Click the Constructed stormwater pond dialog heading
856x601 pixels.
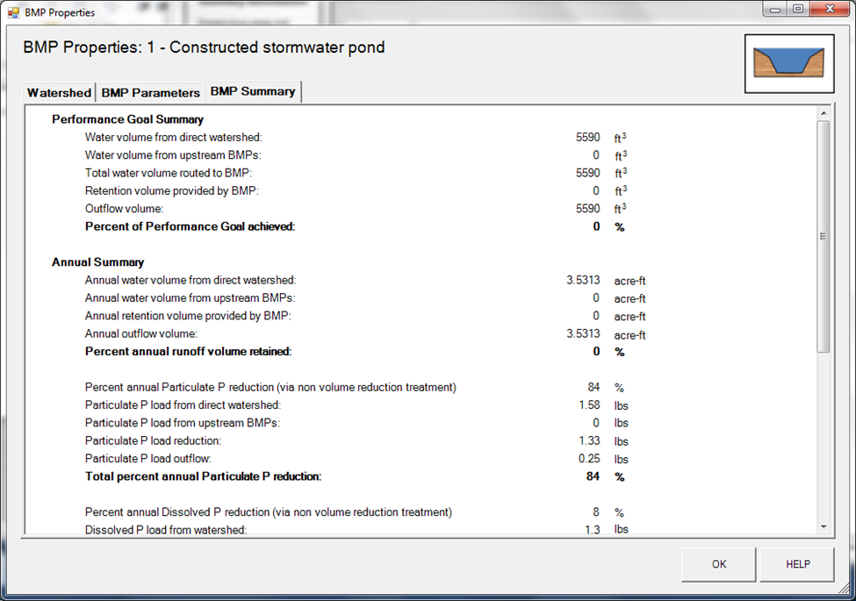pyautogui.click(x=204, y=47)
